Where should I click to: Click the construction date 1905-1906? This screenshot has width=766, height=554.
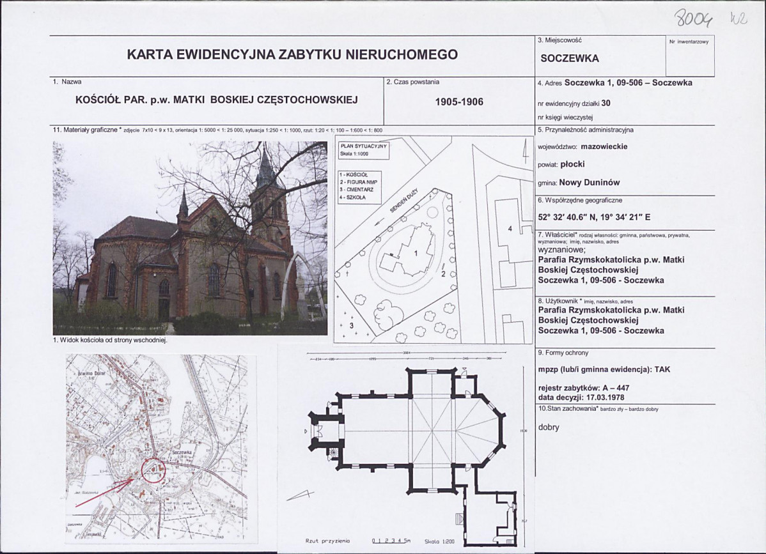coord(459,102)
